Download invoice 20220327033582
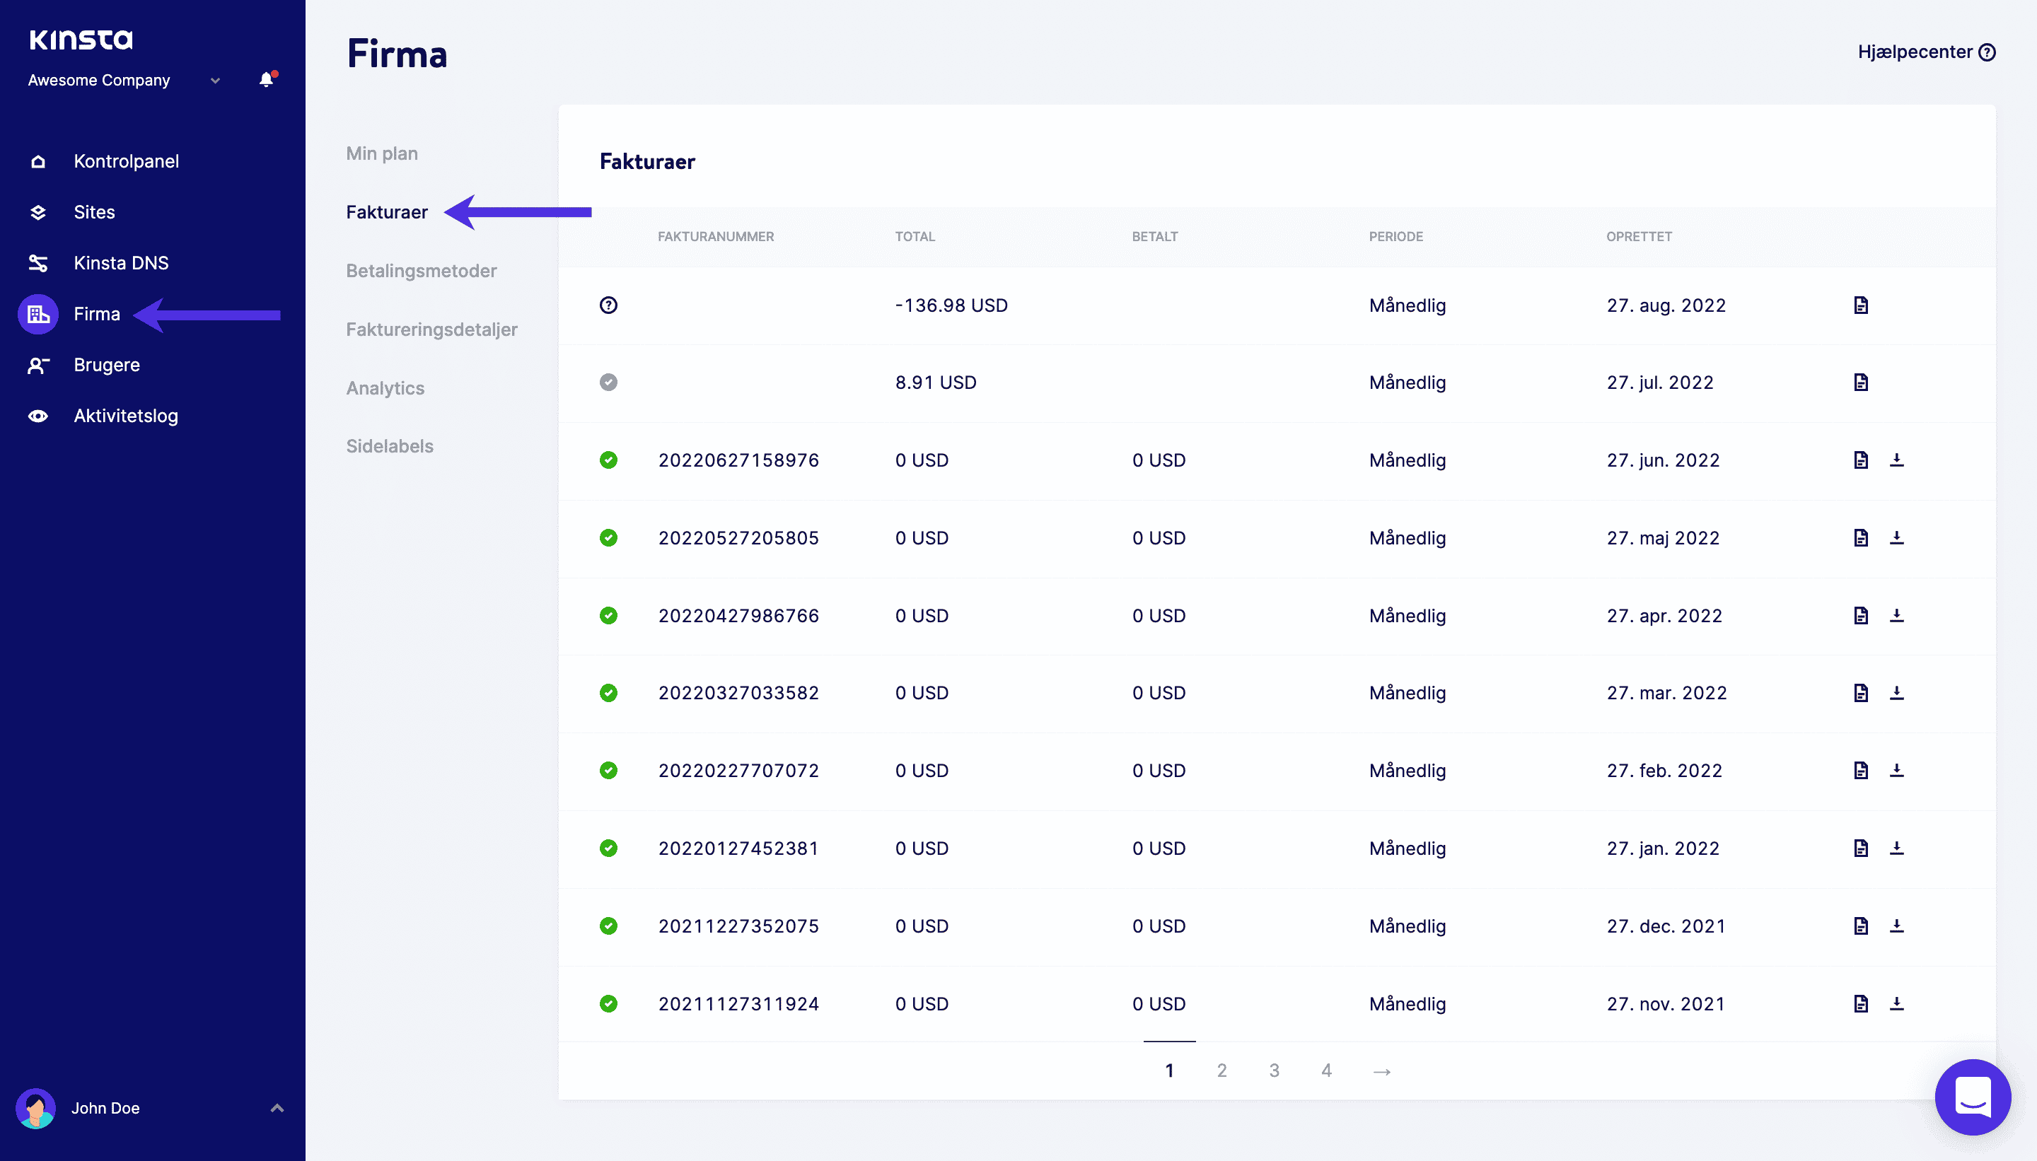The height and width of the screenshot is (1161, 2037). tap(1897, 693)
